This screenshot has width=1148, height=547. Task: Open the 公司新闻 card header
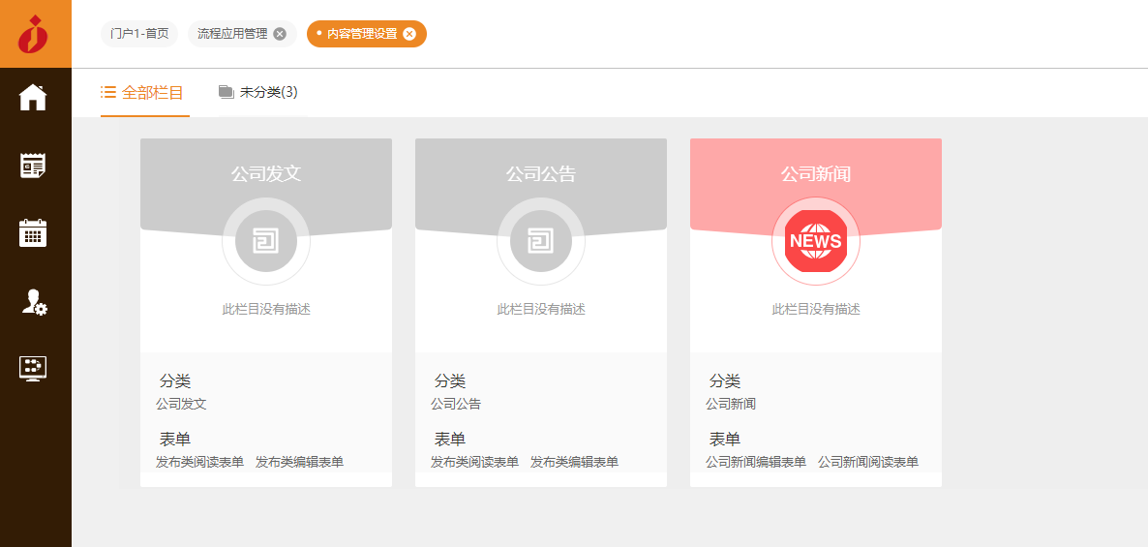816,174
